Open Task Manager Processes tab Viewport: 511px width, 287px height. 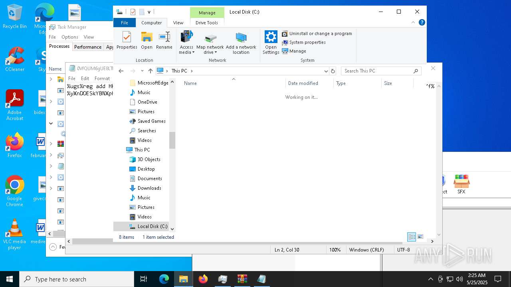pyautogui.click(x=59, y=47)
